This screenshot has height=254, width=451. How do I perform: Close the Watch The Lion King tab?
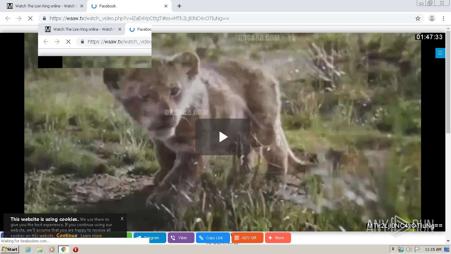(81, 6)
